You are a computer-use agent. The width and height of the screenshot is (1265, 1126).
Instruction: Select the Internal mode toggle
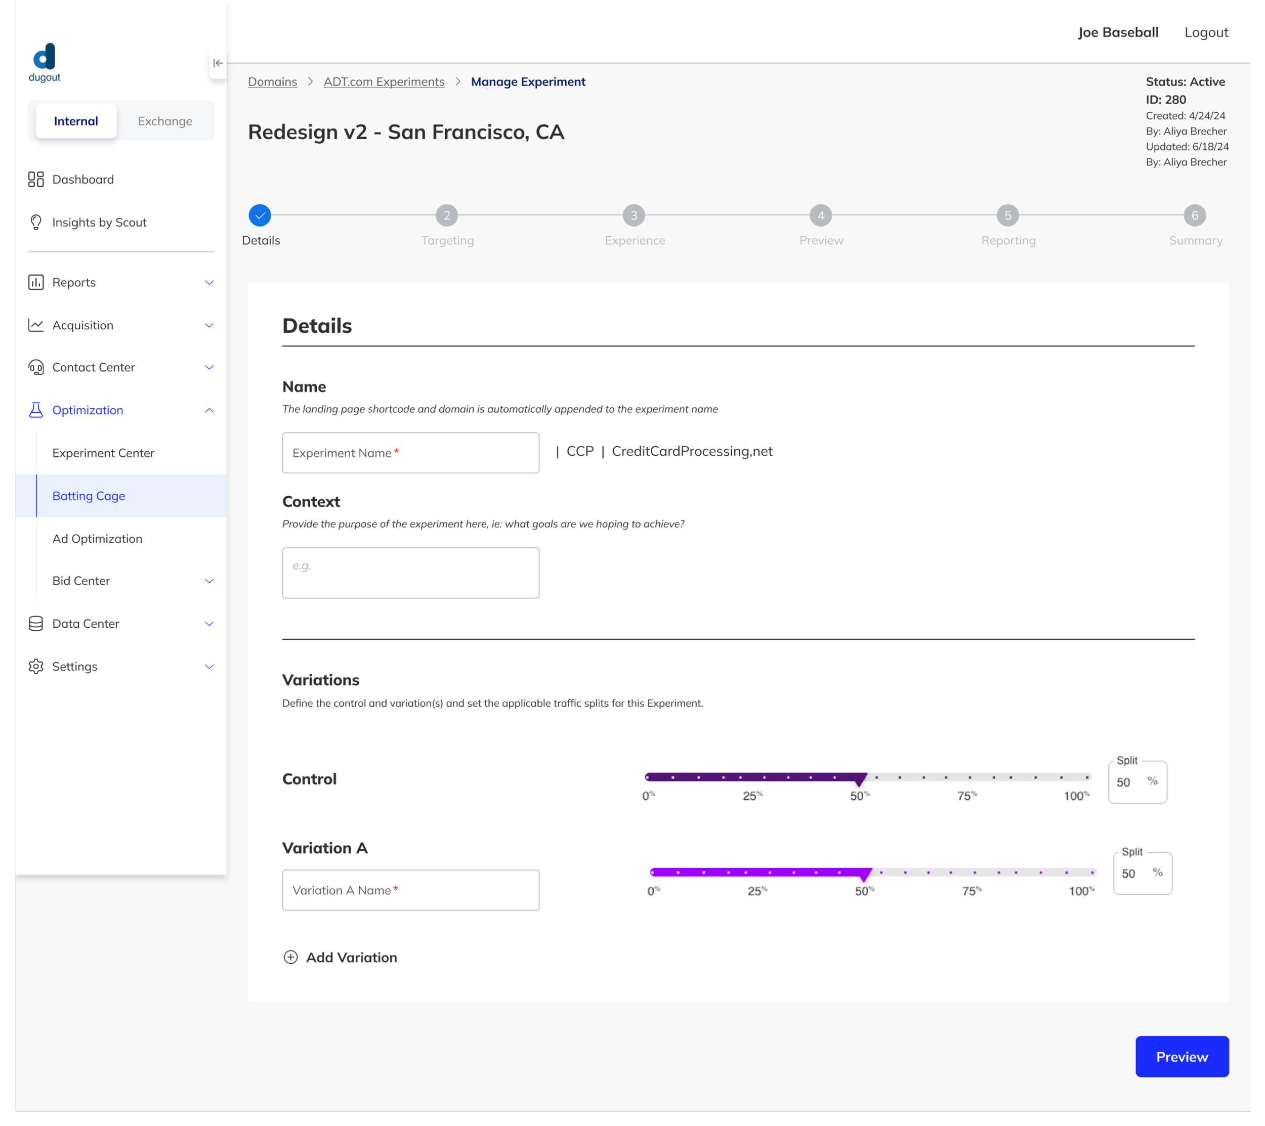pyautogui.click(x=75, y=121)
